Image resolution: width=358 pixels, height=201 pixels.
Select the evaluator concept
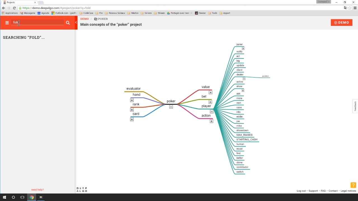coord(133,89)
